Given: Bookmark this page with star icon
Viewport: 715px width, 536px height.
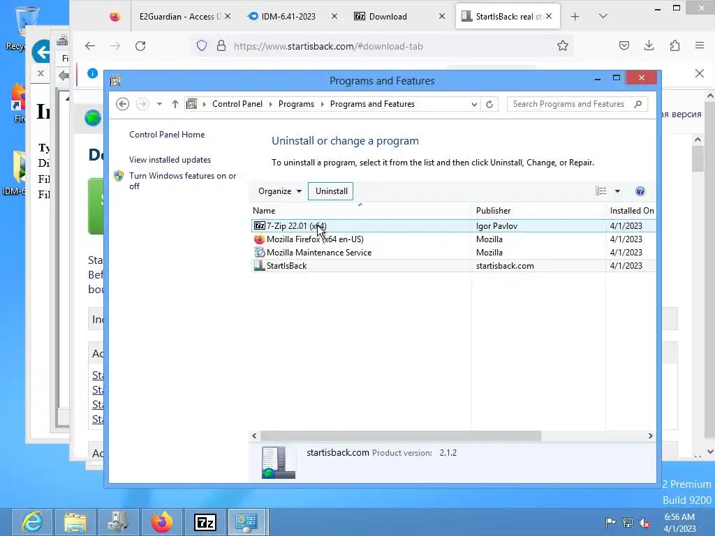Looking at the screenshot, I should [563, 45].
